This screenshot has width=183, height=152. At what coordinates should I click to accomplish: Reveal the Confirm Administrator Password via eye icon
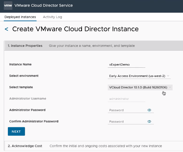pyautogui.click(x=149, y=121)
